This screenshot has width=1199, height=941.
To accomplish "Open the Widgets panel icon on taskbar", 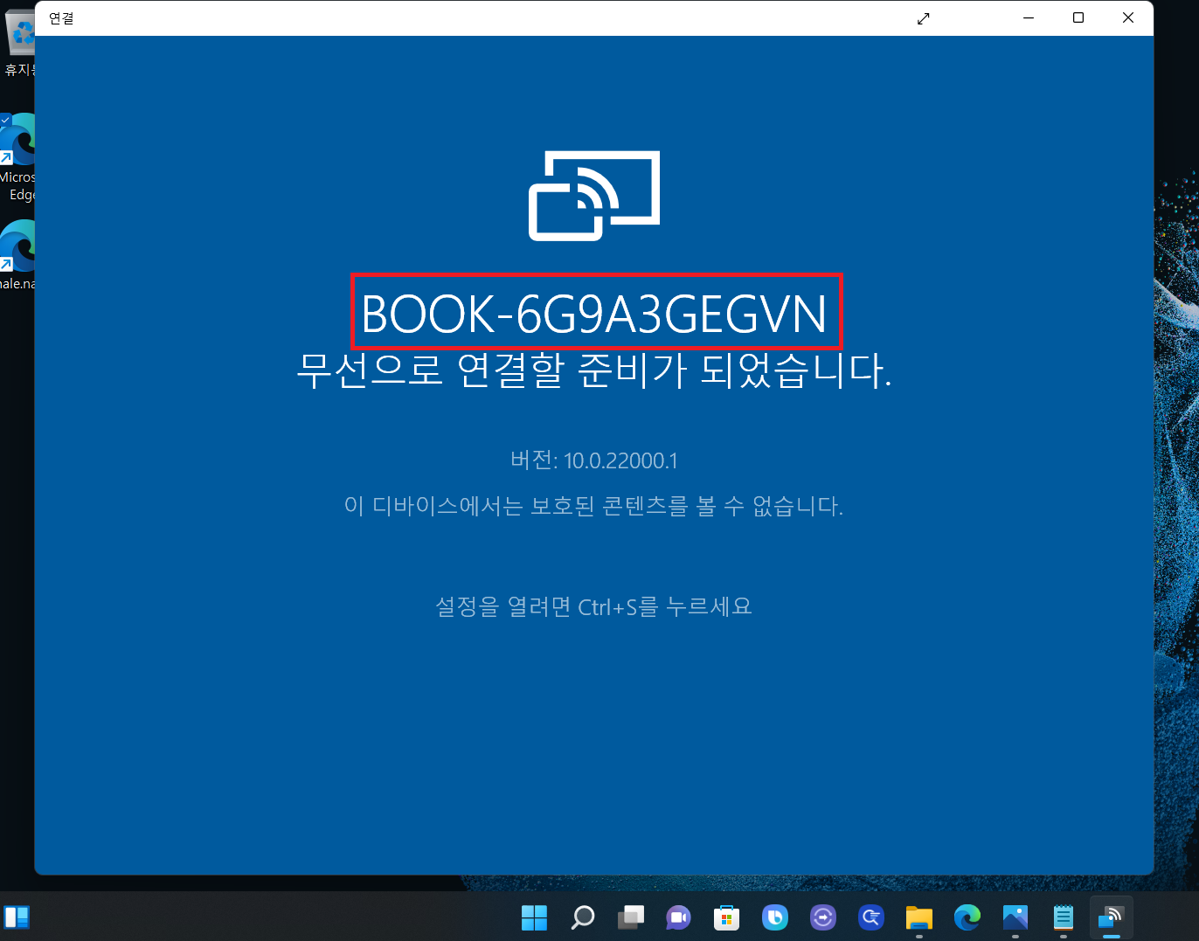I will click(17, 917).
